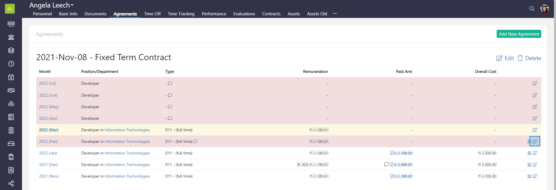Switch to the Time Off tab
The width and height of the screenshot is (556, 190).
click(152, 14)
